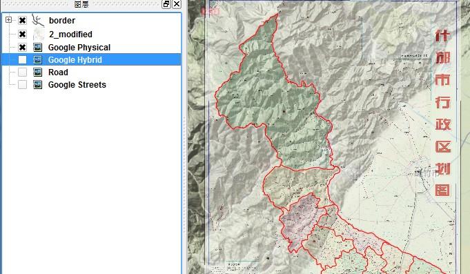Show the Road layer
The height and width of the screenshot is (274, 470).
(x=22, y=72)
